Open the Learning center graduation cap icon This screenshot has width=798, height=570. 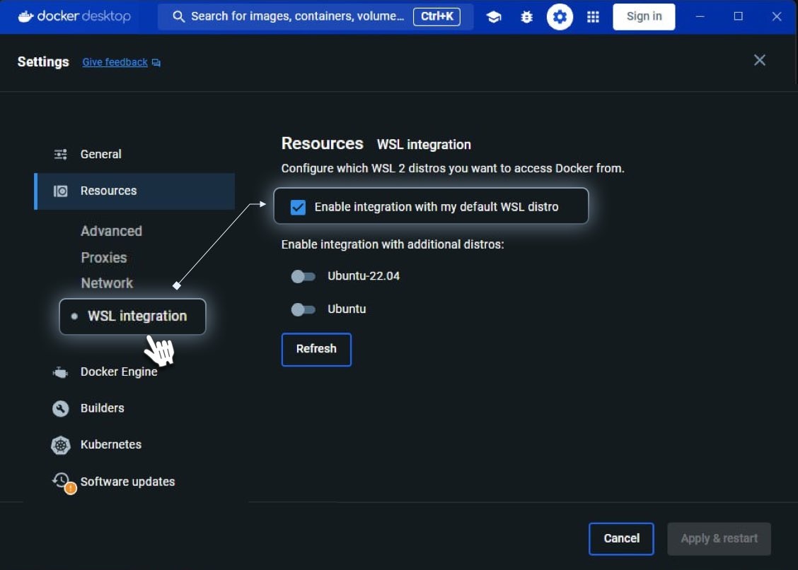coord(493,17)
